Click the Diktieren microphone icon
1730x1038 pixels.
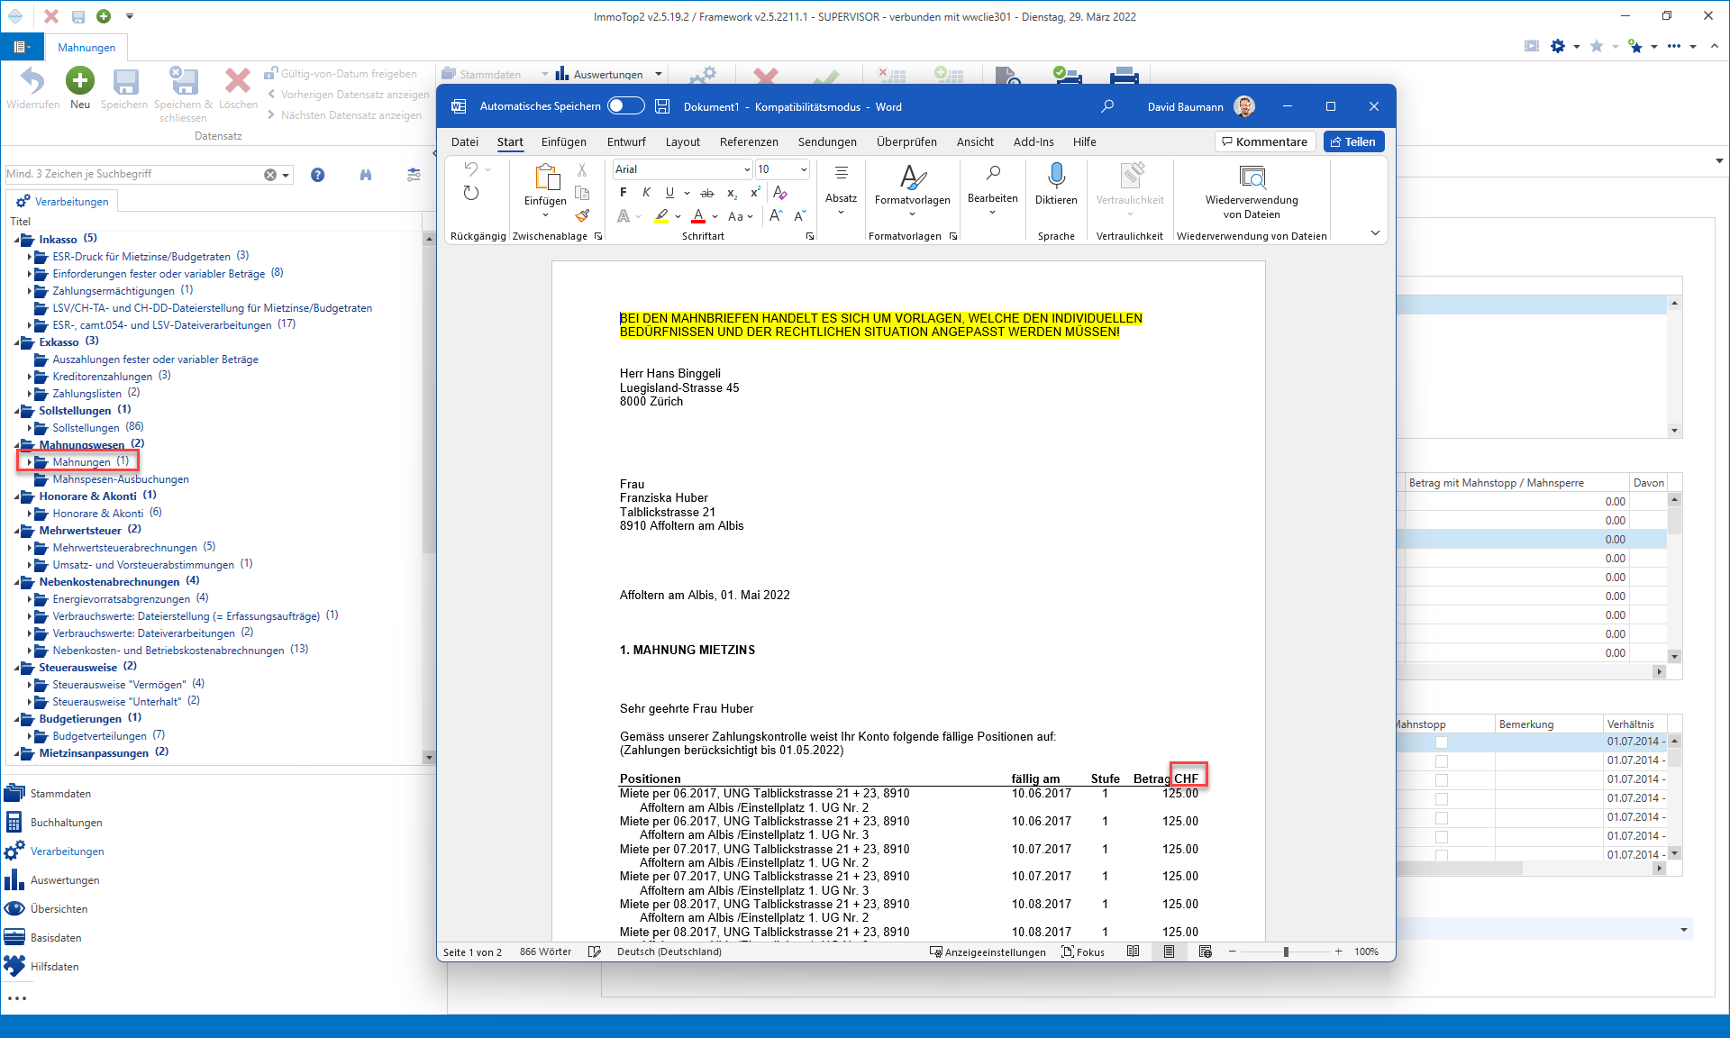(1056, 176)
